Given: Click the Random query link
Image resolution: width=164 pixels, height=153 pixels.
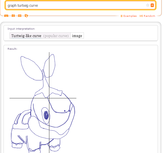Looking at the screenshot, I should pos(149,16).
